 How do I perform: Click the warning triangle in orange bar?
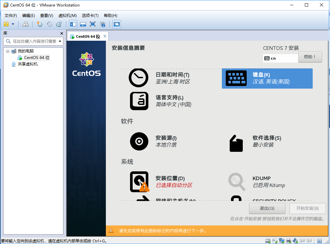[111, 231]
